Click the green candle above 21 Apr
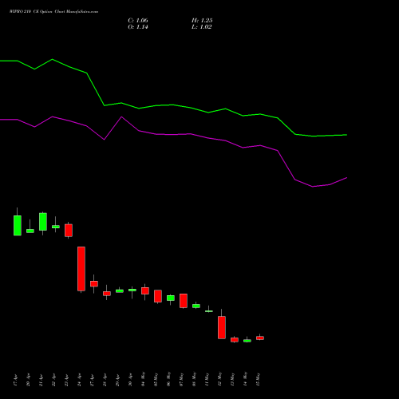Screen dimensions: 399x399 [43, 222]
